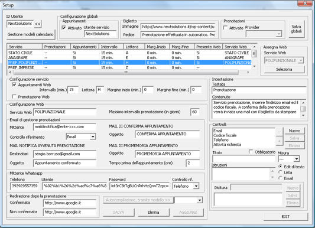Image resolution: width=315 pixels, height=228 pixels.
Task: Open the Autocompilazione model dropdown
Action: [200, 200]
